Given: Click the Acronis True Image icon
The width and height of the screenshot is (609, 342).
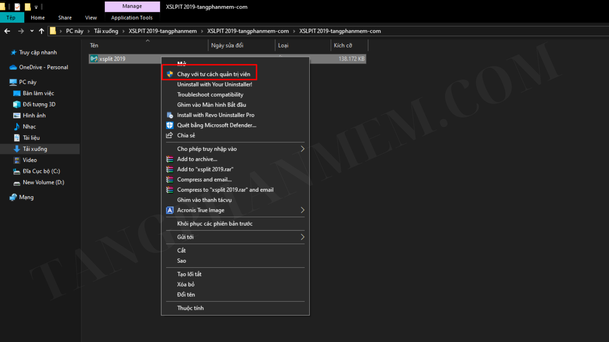Looking at the screenshot, I should (x=170, y=210).
